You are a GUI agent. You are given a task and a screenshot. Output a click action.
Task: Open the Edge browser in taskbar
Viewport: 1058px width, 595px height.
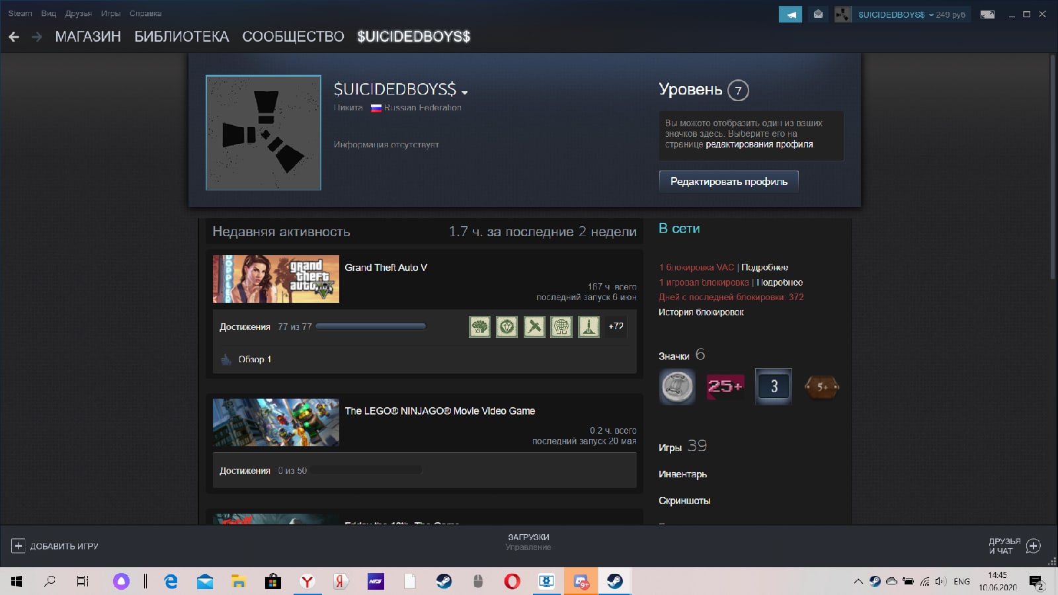coord(171,581)
